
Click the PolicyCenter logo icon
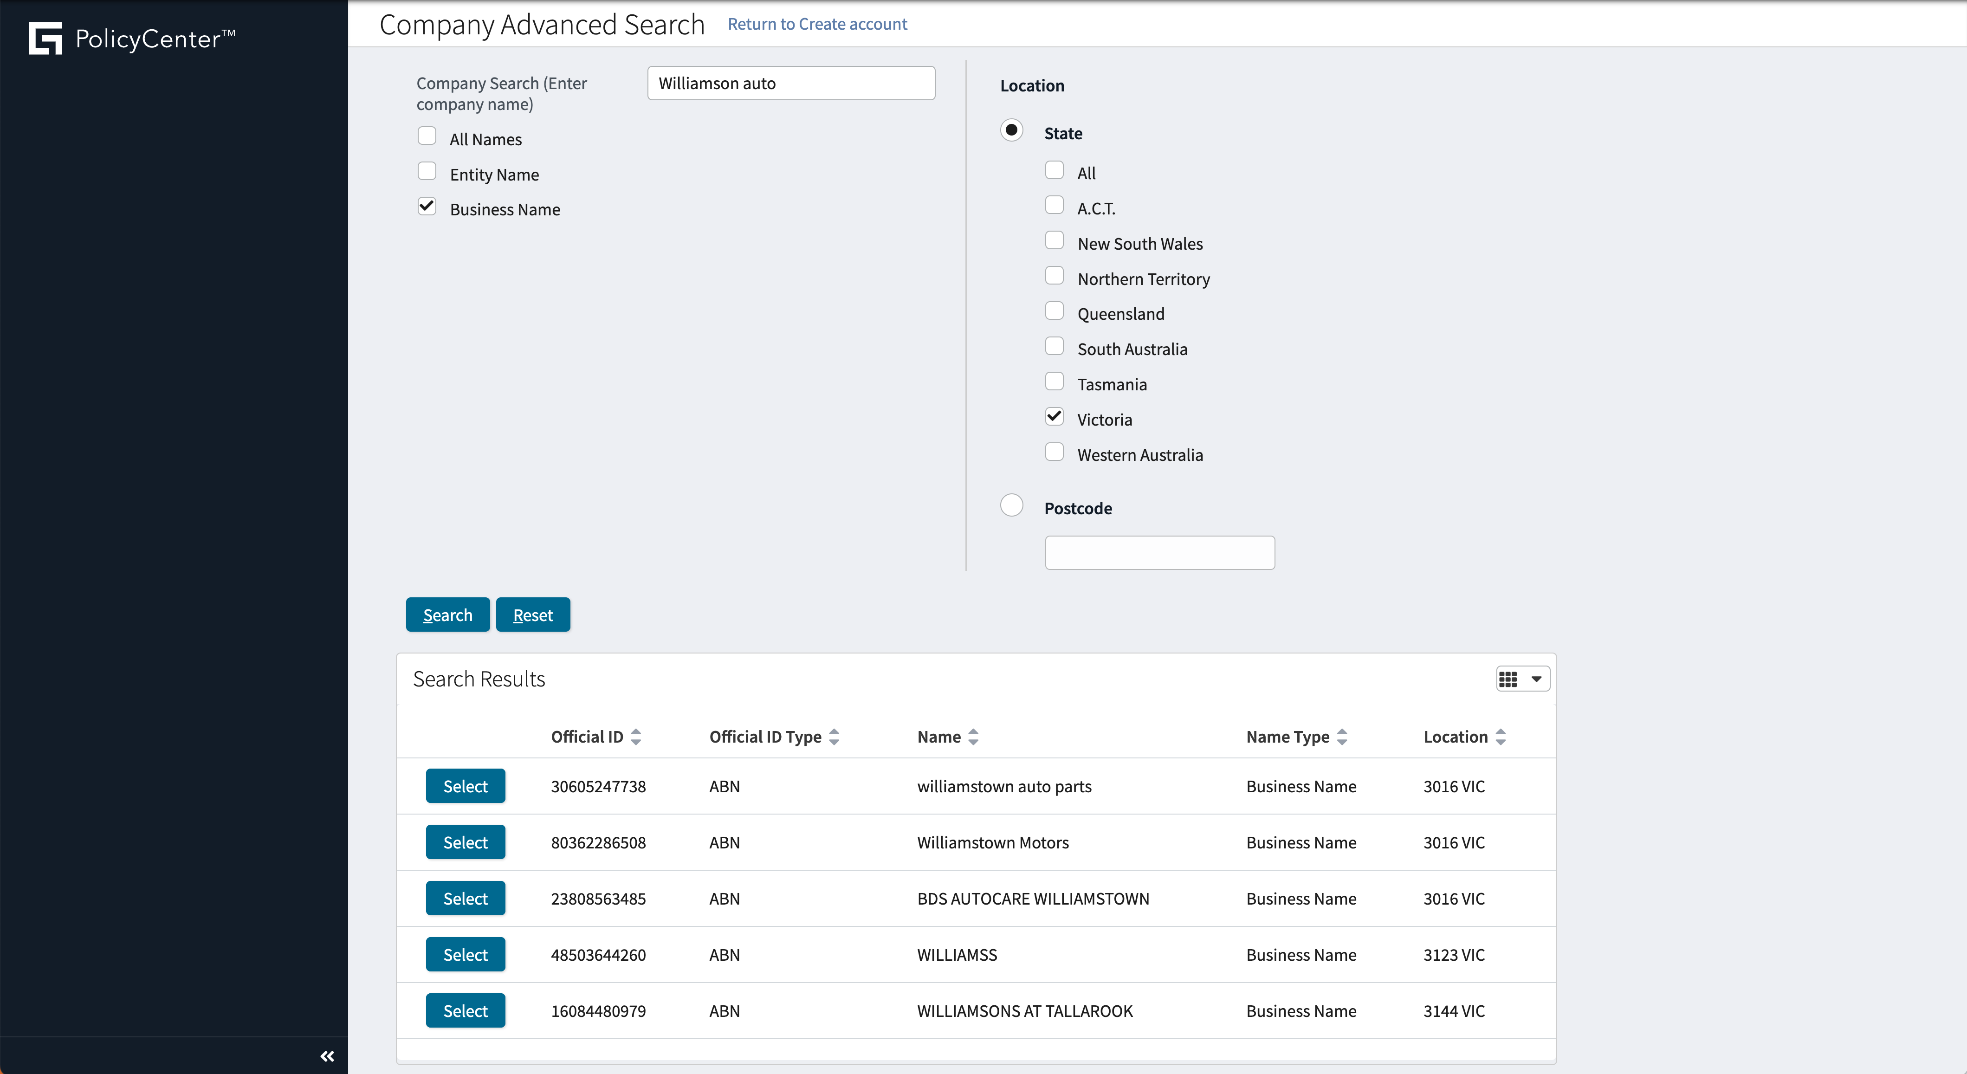click(x=45, y=38)
